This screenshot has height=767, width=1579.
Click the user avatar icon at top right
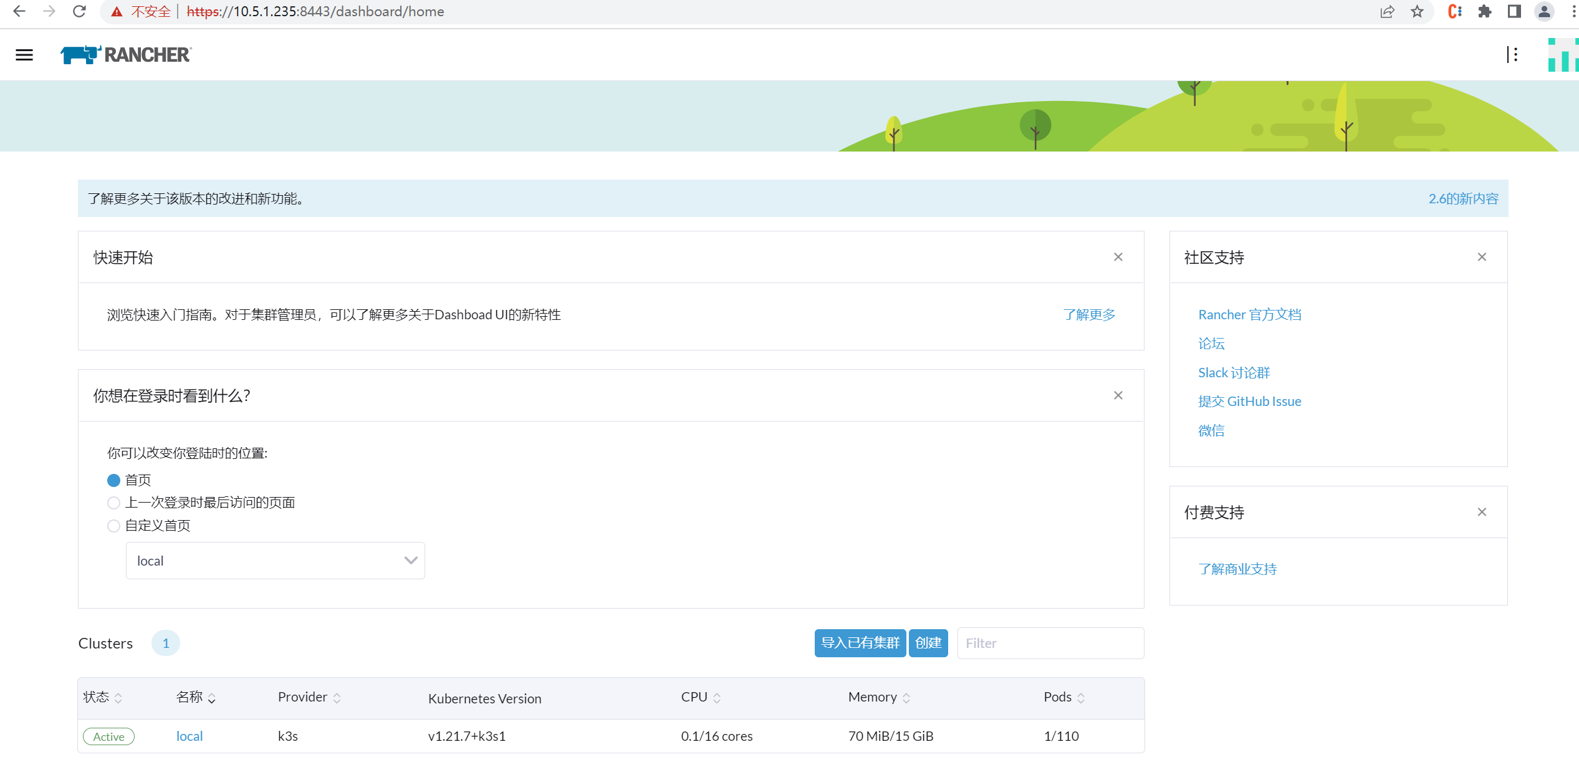(1562, 55)
